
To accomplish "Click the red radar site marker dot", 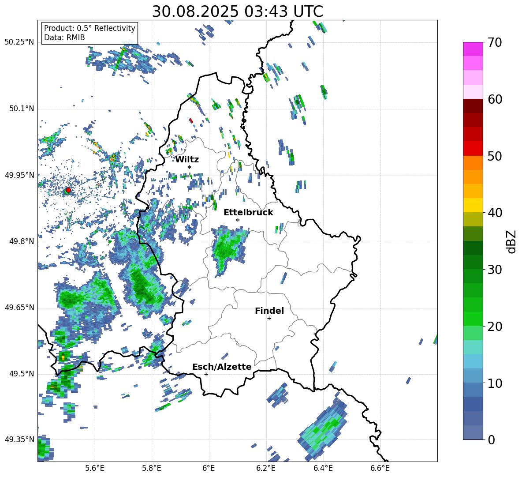I will [68, 190].
